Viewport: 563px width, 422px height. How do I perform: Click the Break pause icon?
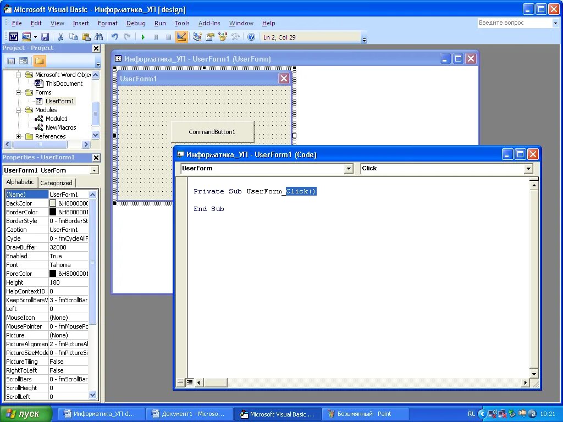click(156, 37)
